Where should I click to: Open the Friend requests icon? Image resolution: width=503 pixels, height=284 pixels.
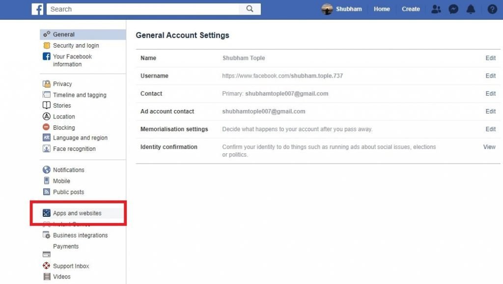pos(436,9)
